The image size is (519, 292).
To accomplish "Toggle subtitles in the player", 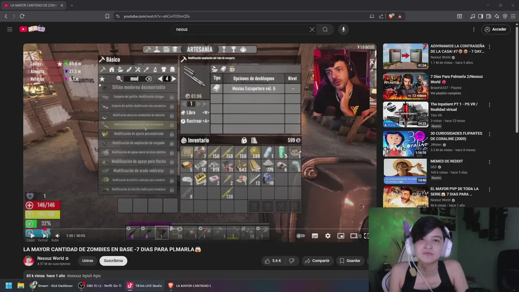I will [315, 236].
